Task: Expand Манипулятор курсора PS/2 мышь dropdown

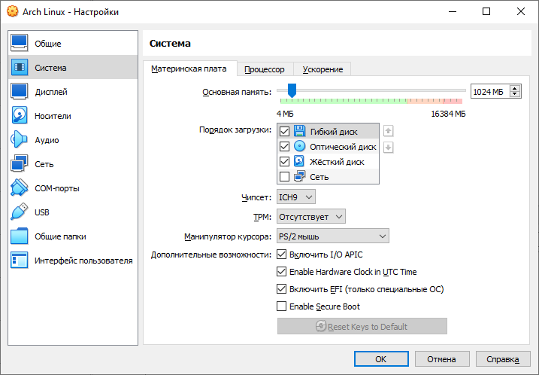Action: 333,236
